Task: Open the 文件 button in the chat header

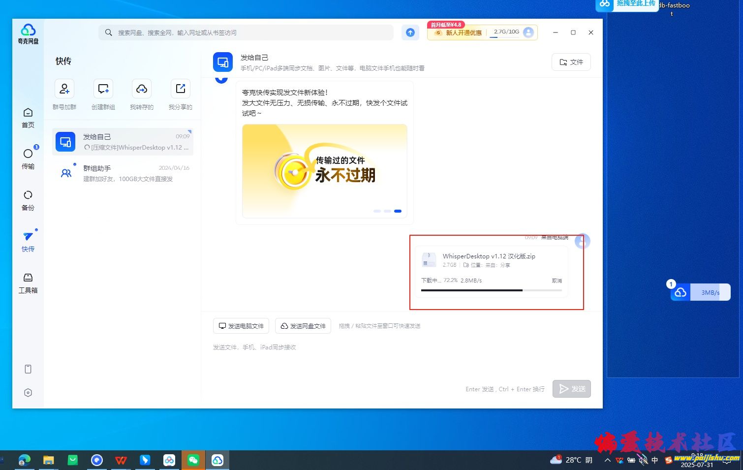Action: pyautogui.click(x=571, y=62)
